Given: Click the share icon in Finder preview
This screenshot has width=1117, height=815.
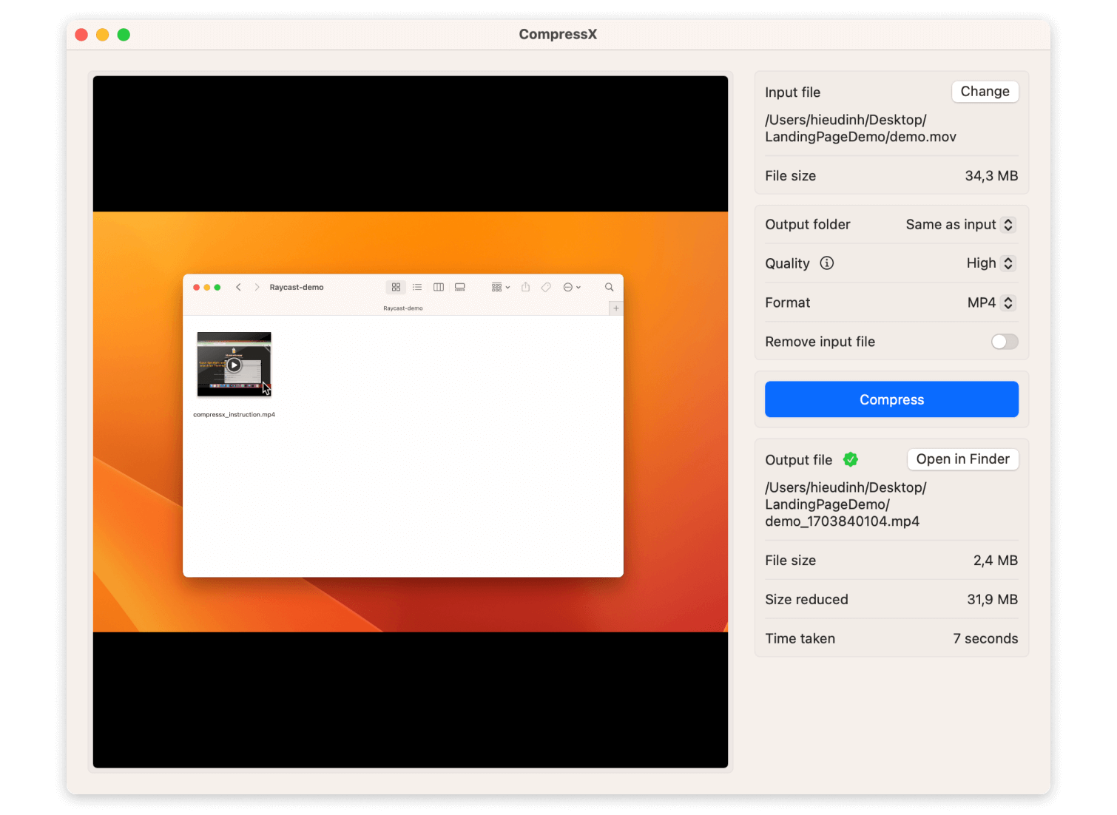Looking at the screenshot, I should [525, 287].
